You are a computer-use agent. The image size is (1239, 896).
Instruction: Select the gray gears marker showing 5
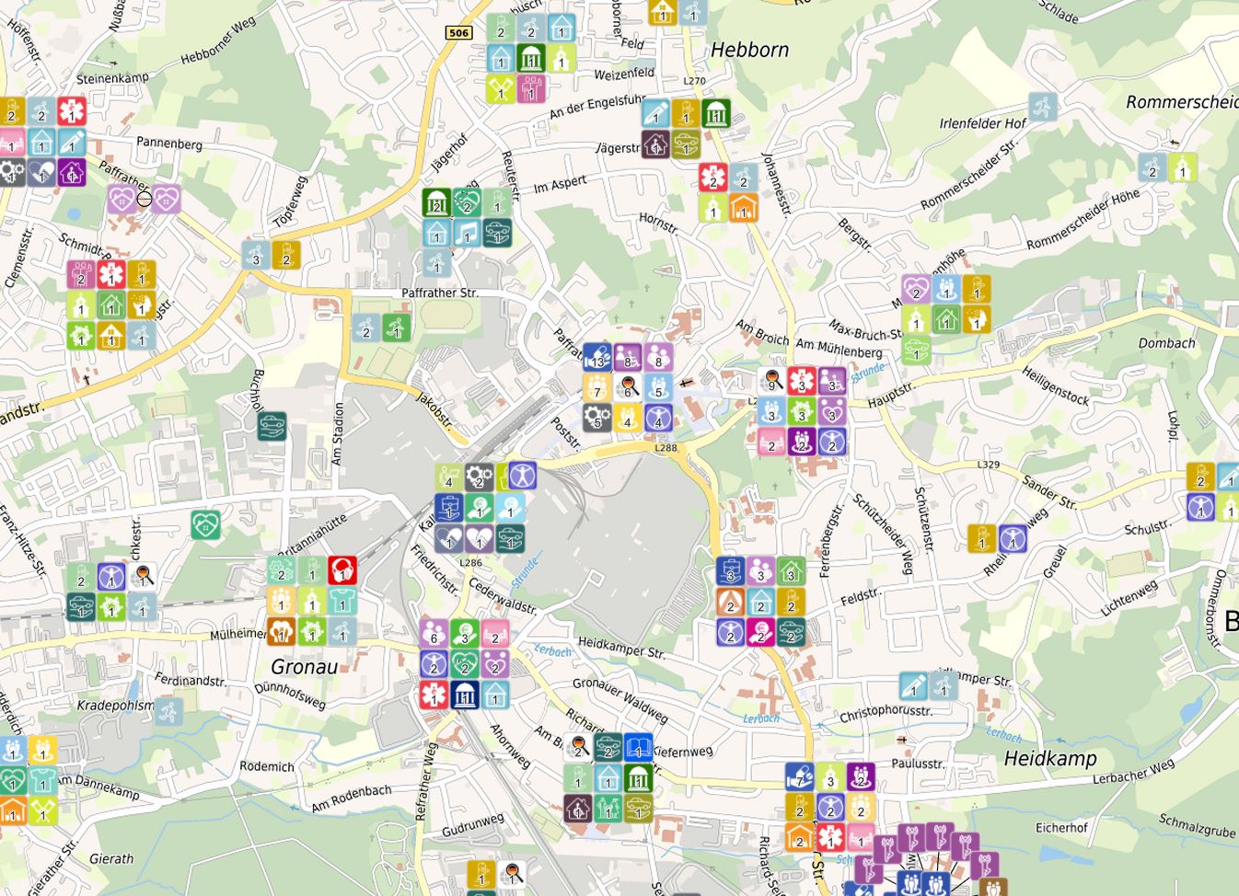596,418
